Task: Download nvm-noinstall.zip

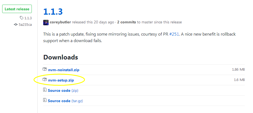Action: 64,70
